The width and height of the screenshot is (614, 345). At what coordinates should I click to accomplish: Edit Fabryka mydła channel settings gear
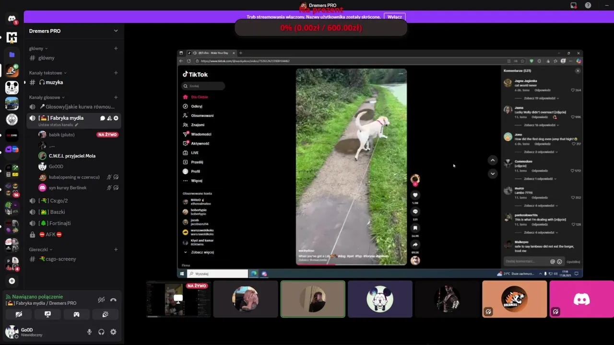pos(116,118)
